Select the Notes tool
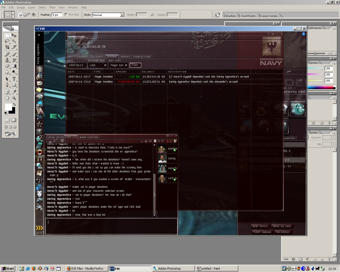 pos(7,92)
